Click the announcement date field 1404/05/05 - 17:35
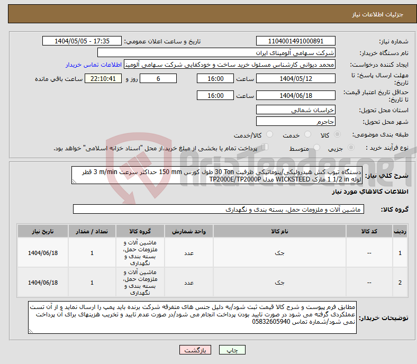 tap(82, 41)
